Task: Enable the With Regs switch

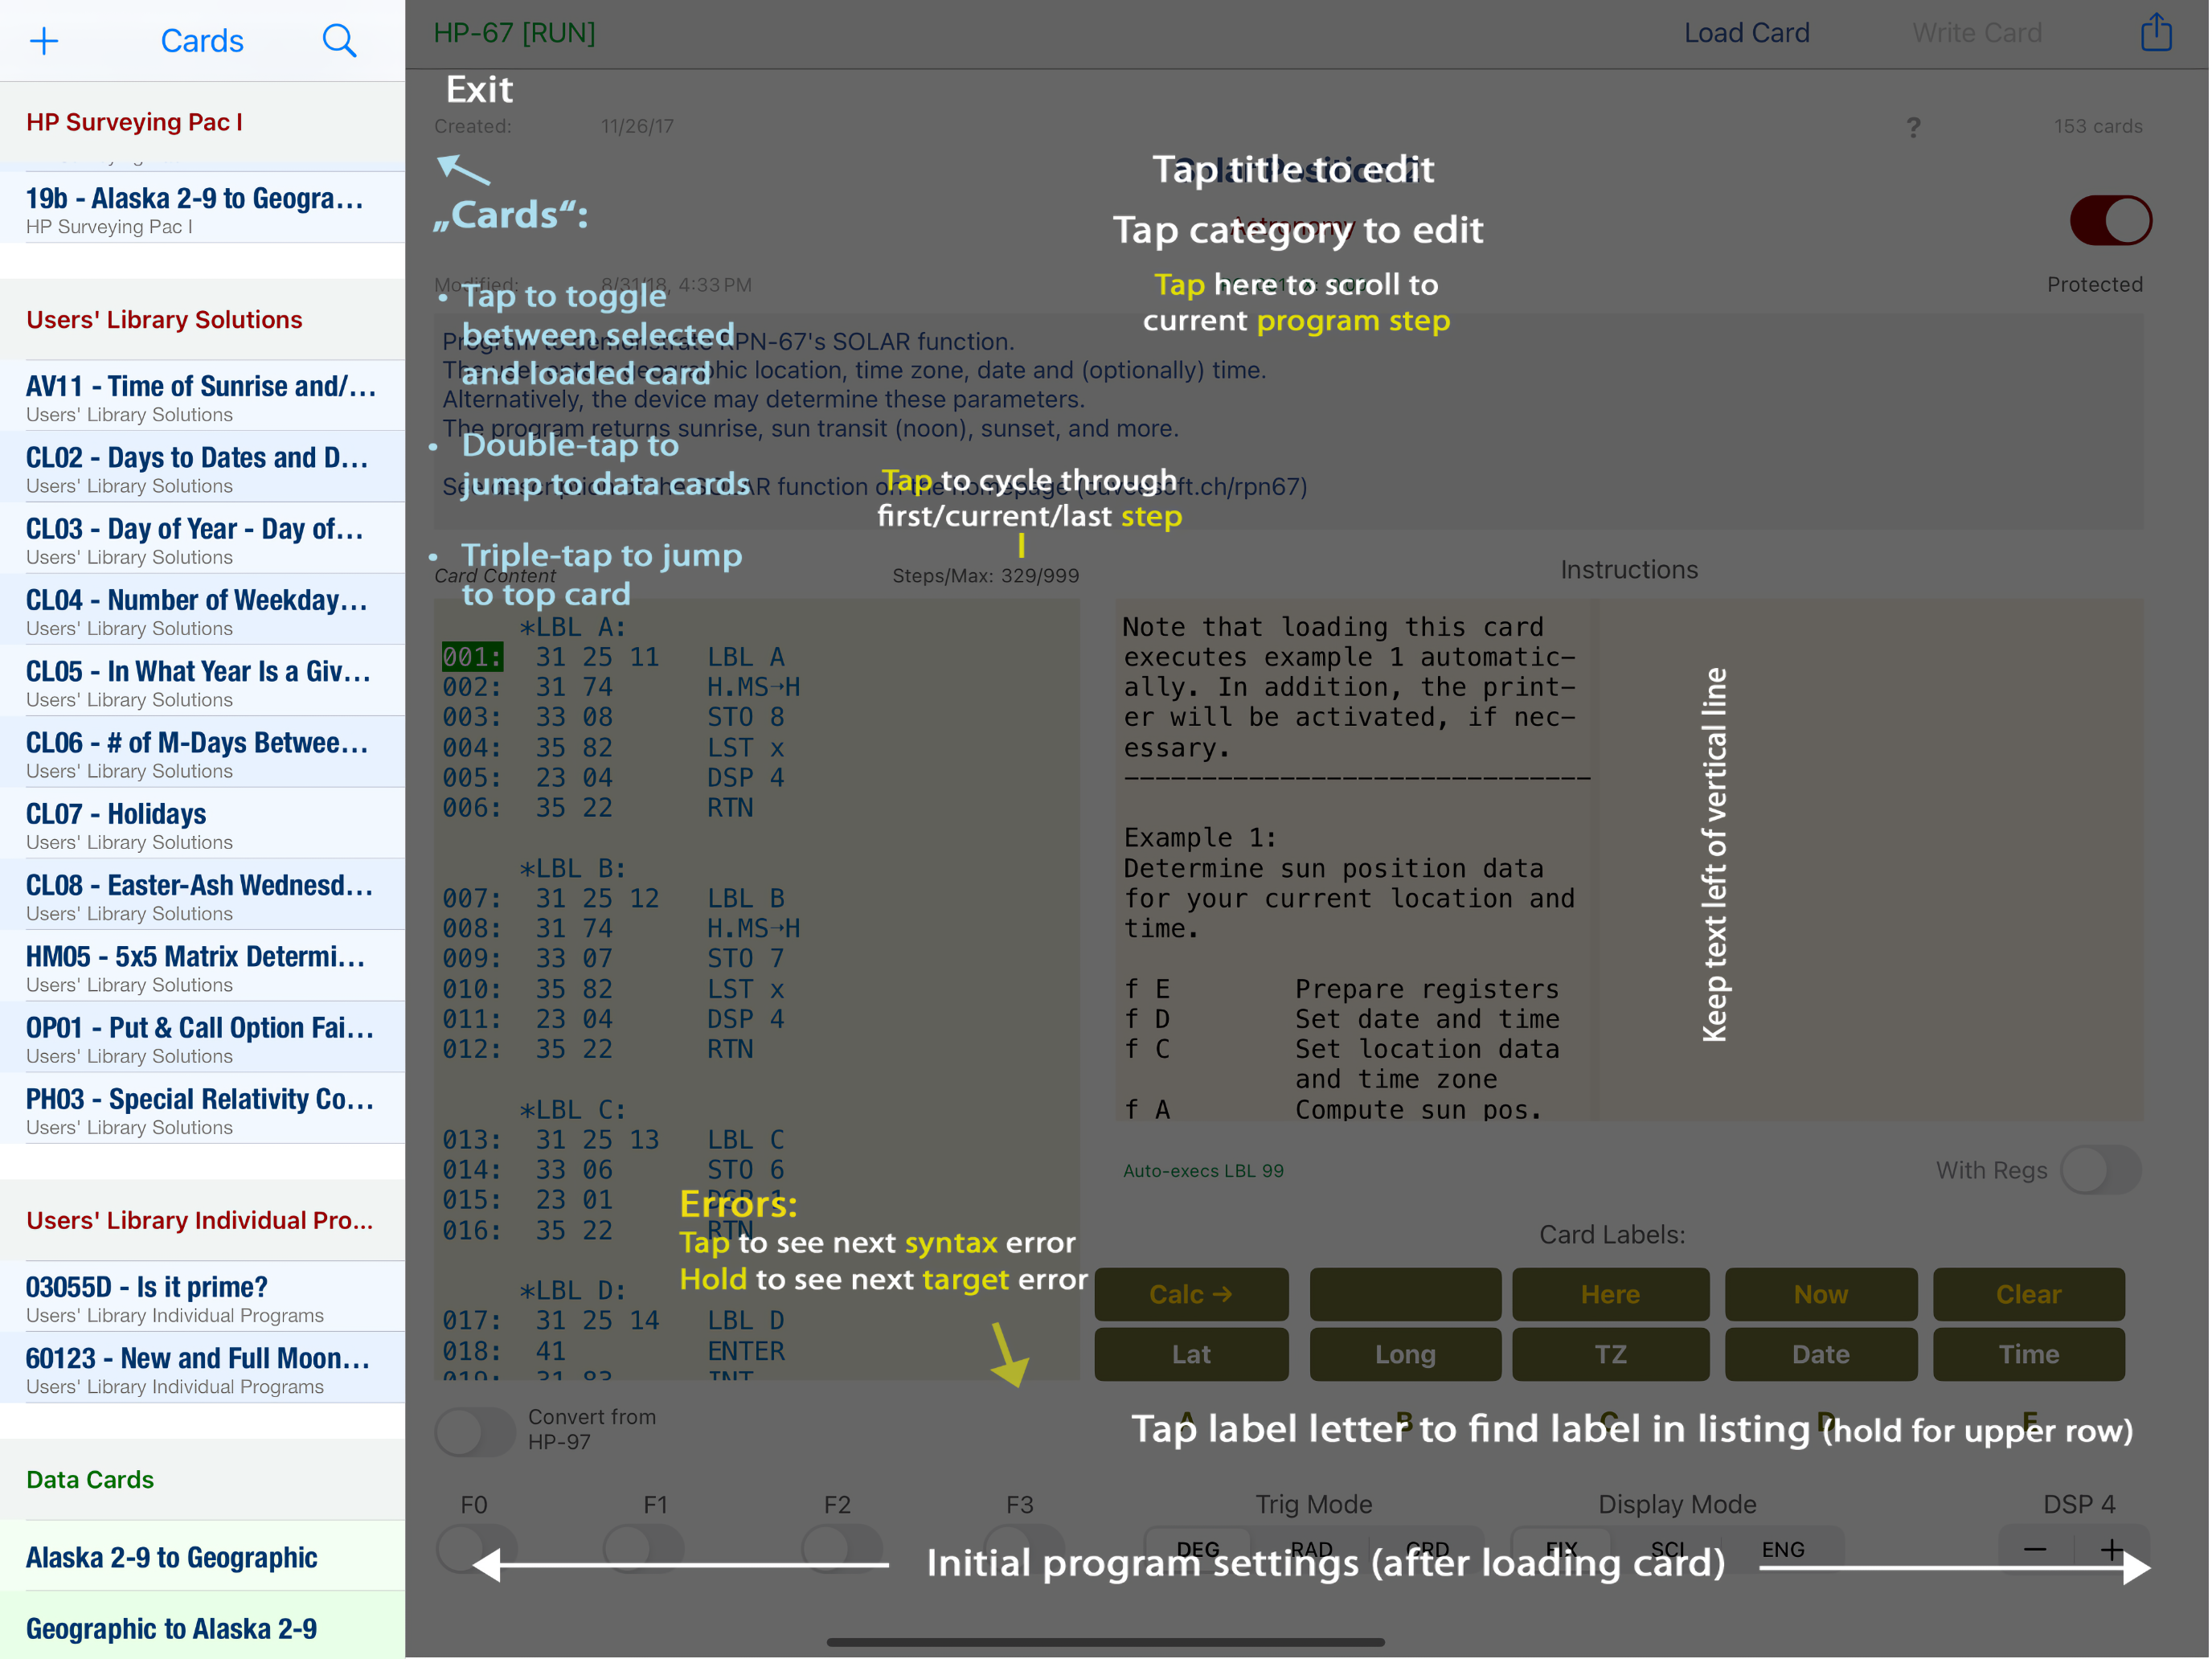Action: click(x=2100, y=1170)
